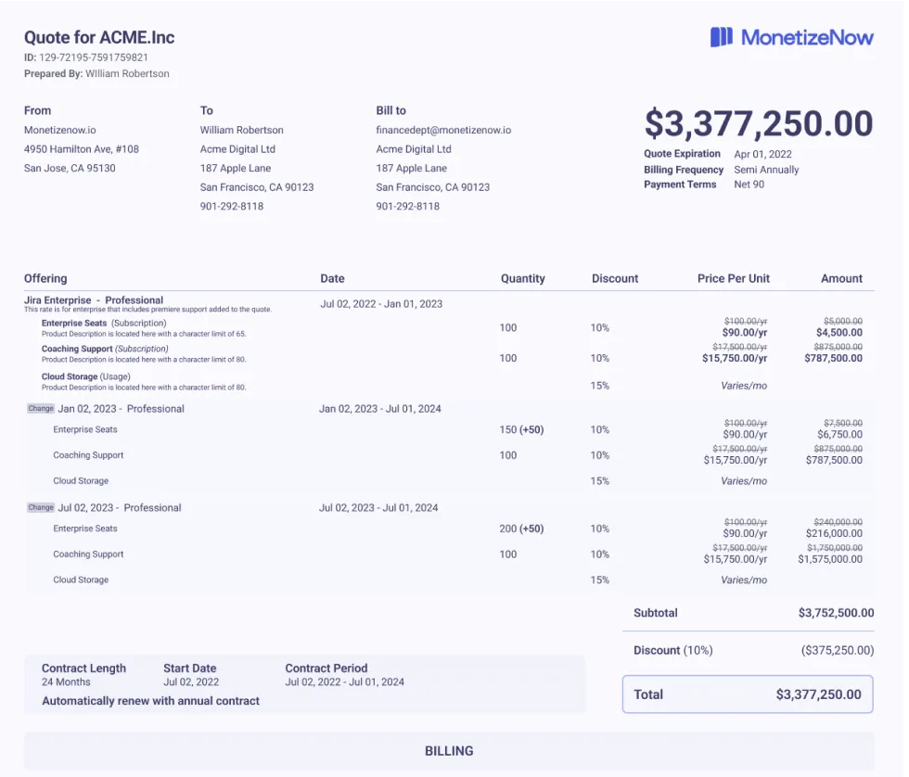The height and width of the screenshot is (777, 909).
Task: Select '4950 Hamilton Ave, #108' address line
Action: pyautogui.click(x=82, y=149)
